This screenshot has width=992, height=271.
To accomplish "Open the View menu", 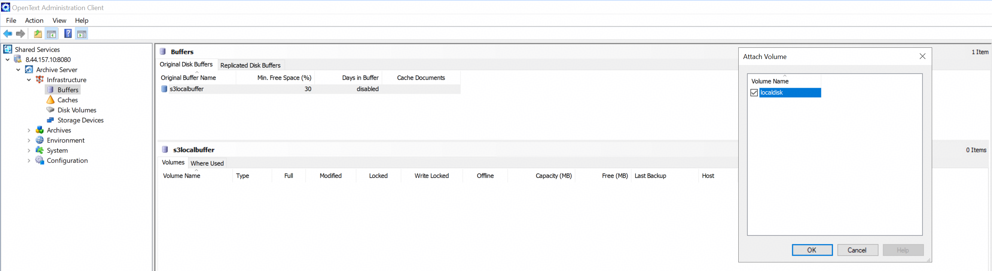I will [59, 21].
